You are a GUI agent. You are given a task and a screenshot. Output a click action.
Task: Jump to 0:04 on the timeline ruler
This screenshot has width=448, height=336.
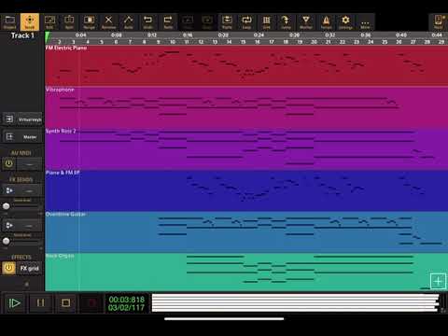click(80, 35)
